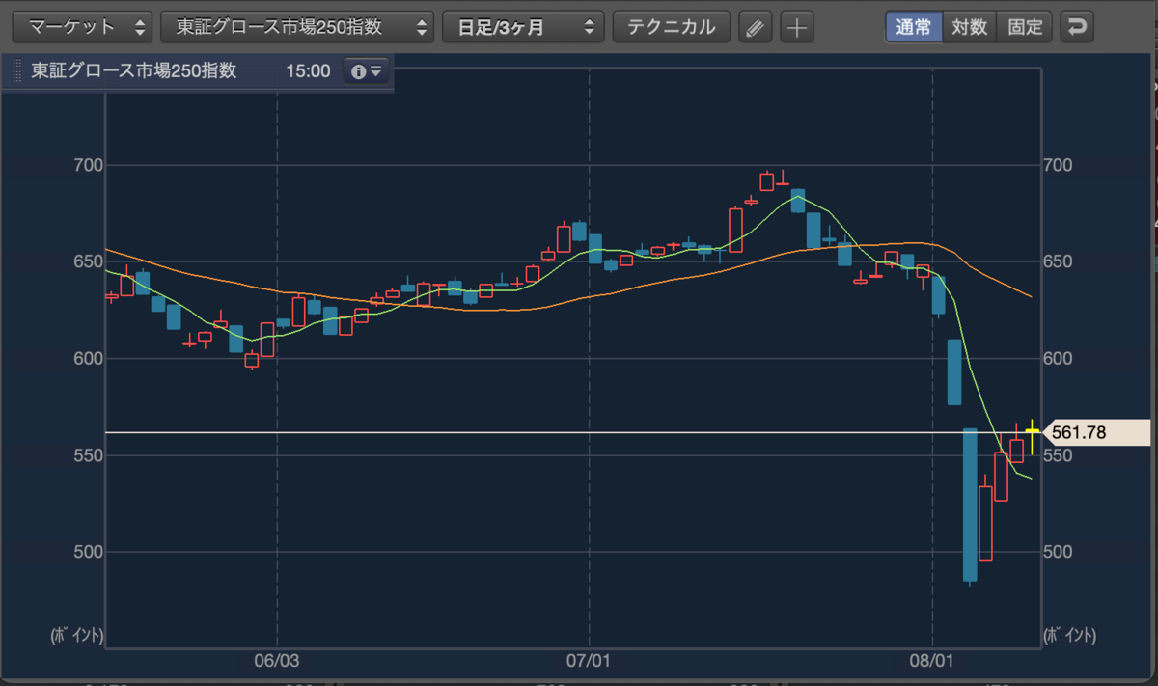
Task: Click the drag handle of the legend
Action: (x=15, y=71)
